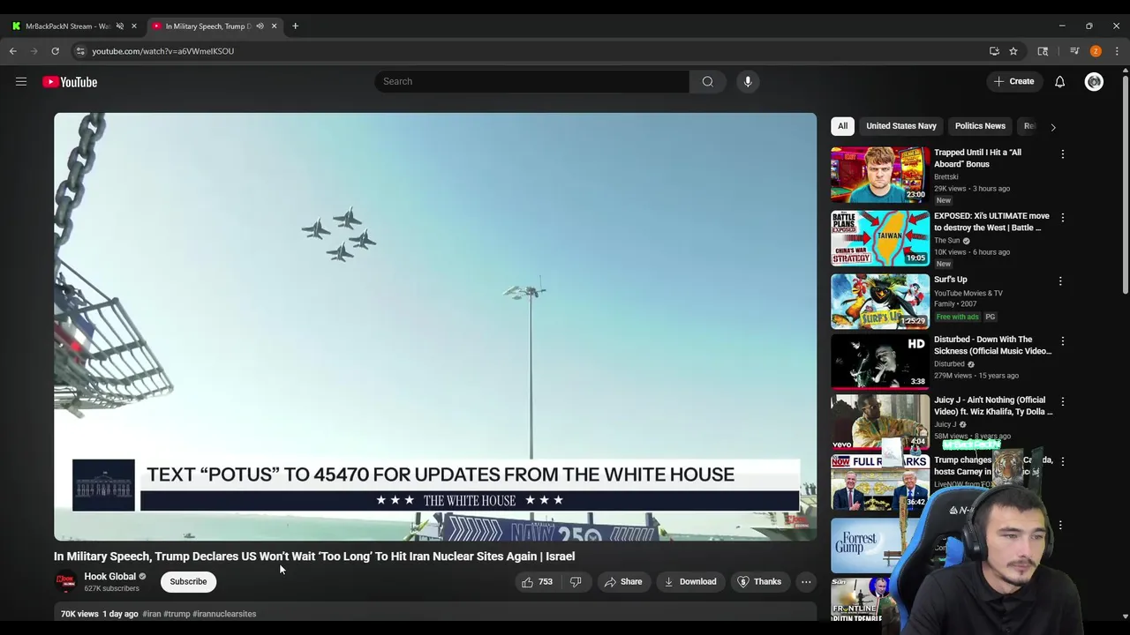This screenshot has height=635, width=1130.
Task: Send a Thanks to the creator
Action: click(759, 582)
